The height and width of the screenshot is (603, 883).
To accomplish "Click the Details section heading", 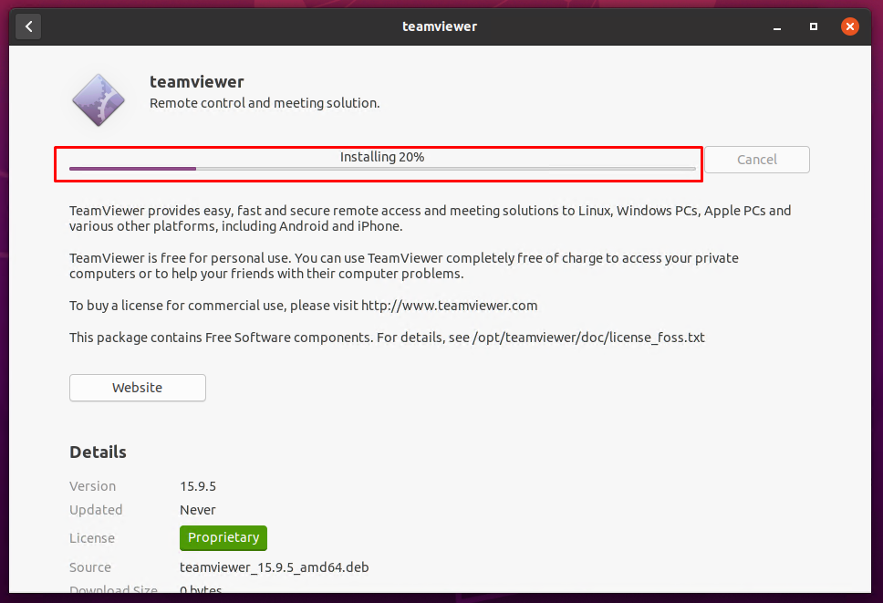I will (98, 452).
